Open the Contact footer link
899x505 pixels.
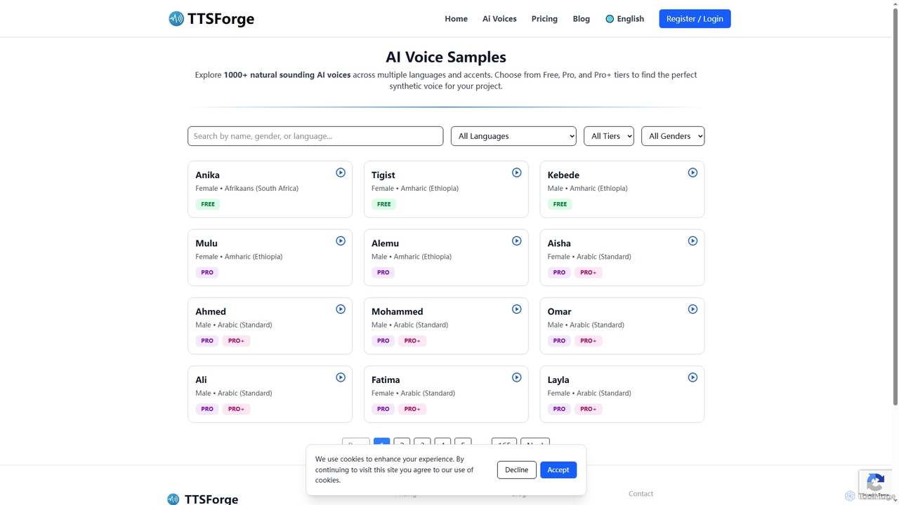click(641, 494)
